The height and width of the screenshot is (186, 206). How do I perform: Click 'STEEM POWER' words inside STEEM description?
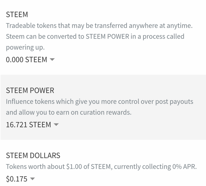point(107,36)
